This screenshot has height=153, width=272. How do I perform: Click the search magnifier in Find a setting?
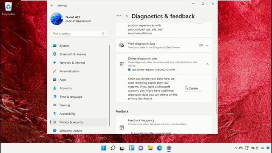coord(103,34)
